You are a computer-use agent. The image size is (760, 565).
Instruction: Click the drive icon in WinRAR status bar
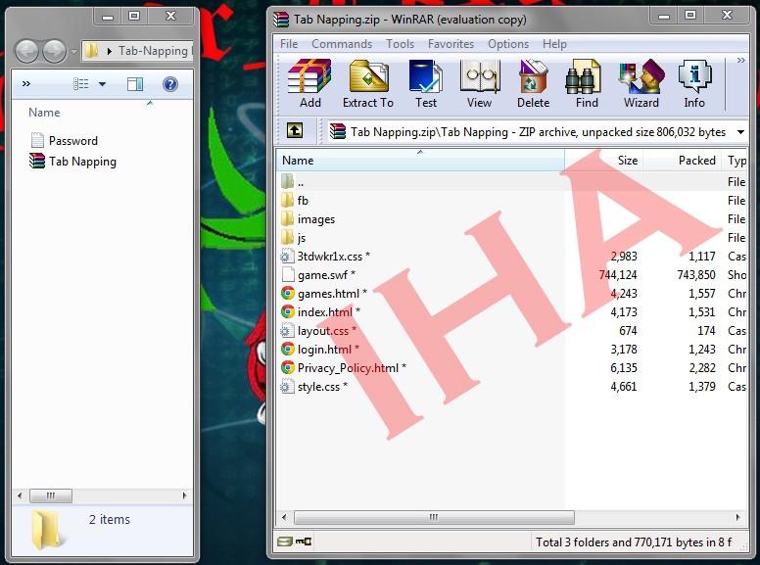pos(285,541)
